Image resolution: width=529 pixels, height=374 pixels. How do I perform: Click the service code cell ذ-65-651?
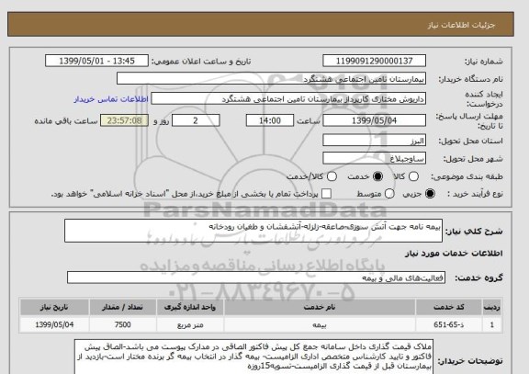tap(449, 324)
